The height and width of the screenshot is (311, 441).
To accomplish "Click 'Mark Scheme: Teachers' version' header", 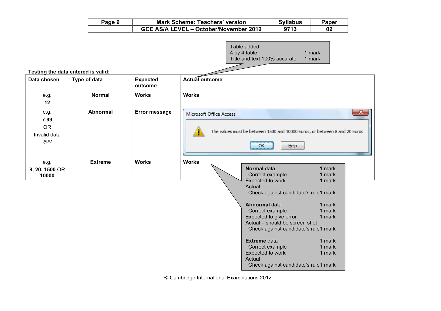I will pos(201,22).
